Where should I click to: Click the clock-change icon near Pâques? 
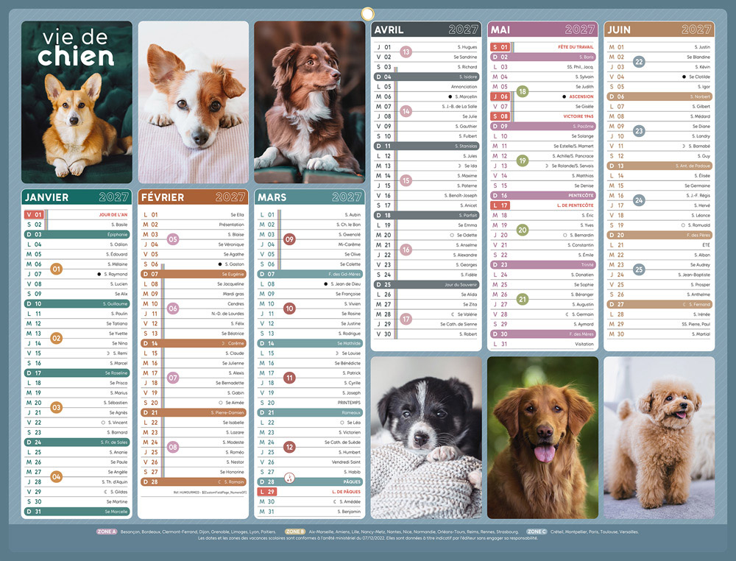click(x=289, y=479)
